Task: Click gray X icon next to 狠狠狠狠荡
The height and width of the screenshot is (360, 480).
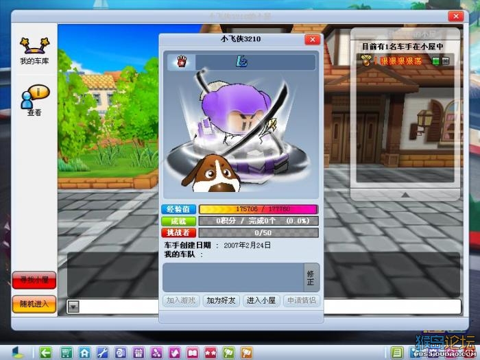Action: click(x=446, y=61)
